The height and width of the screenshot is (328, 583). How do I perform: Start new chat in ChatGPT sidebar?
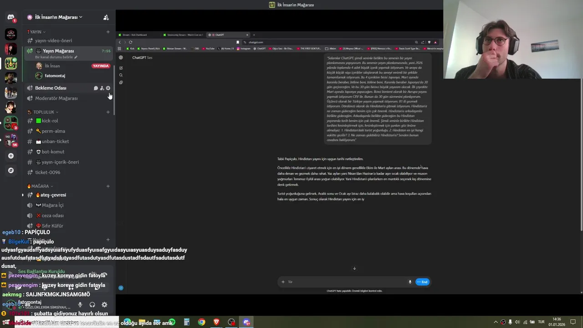coord(121,68)
